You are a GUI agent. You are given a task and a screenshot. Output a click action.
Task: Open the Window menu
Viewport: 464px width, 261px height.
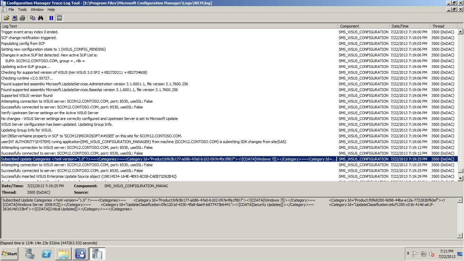tap(37, 10)
